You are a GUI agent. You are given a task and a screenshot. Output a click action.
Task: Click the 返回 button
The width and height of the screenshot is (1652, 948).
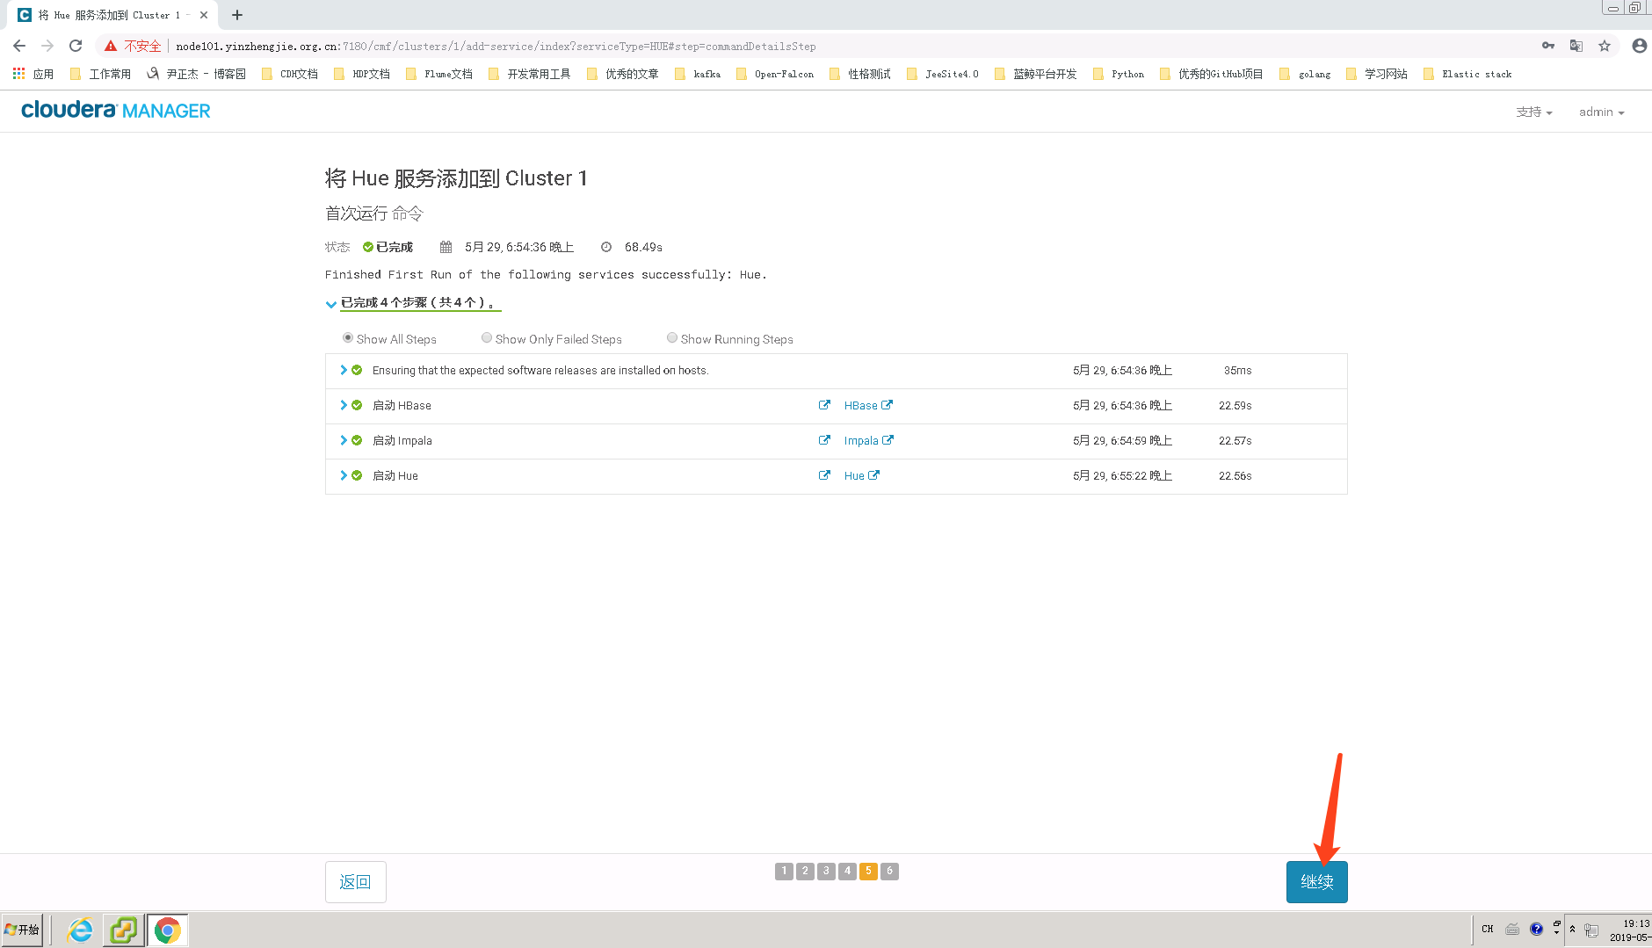[x=355, y=881]
